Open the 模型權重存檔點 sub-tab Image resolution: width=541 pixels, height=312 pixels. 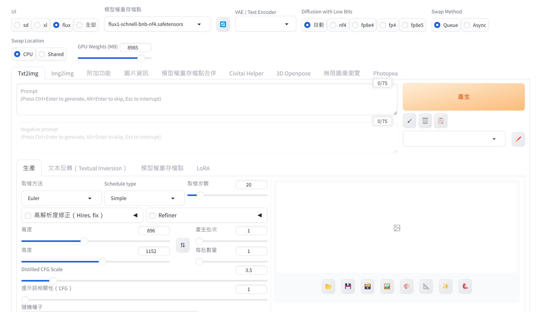pos(162,168)
